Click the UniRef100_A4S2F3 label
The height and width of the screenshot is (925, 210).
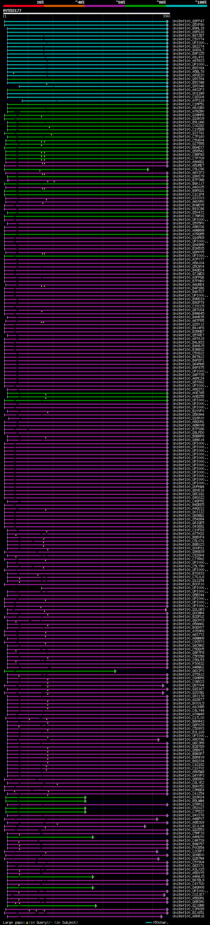click(x=188, y=90)
